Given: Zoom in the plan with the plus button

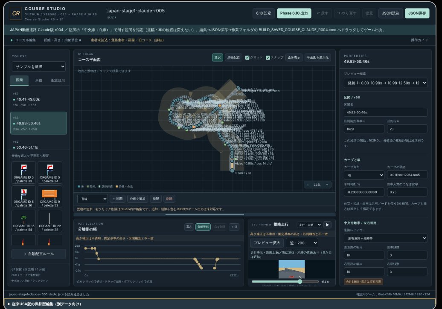Looking at the screenshot, I should [x=327, y=185].
